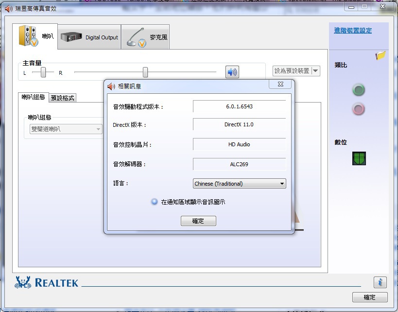Viewport: 398px width, 312px height.
Task: Open the 麥克風 microphone tab
Action: point(145,37)
